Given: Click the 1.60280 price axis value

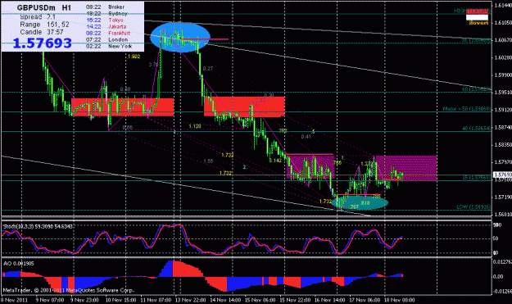Looking at the screenshot, I should click(x=503, y=57).
